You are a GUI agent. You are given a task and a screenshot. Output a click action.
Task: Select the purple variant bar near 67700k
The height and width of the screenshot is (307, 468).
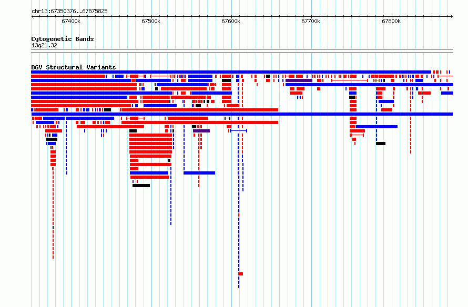click(x=299, y=80)
